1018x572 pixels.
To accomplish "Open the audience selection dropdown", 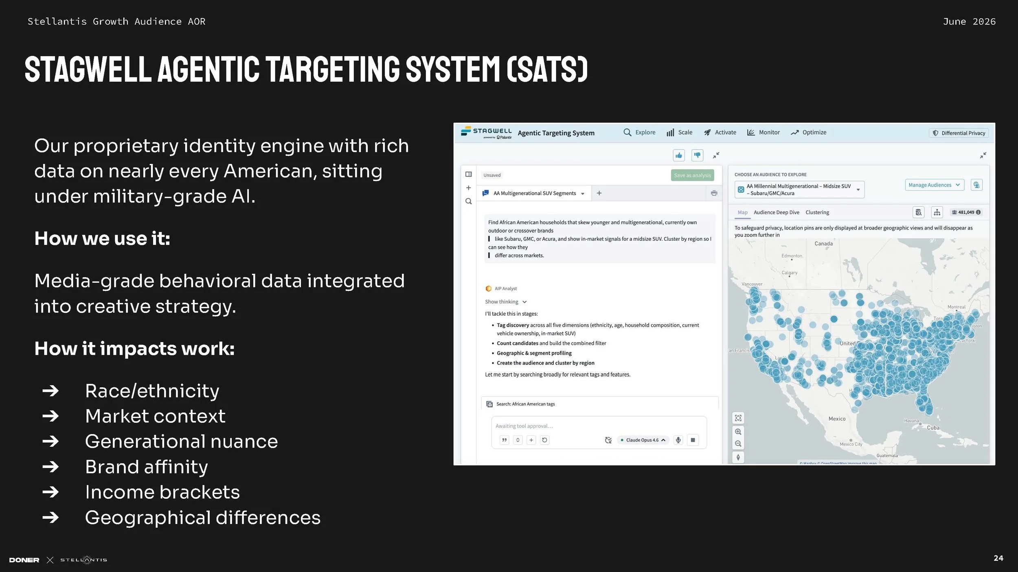I will [799, 190].
